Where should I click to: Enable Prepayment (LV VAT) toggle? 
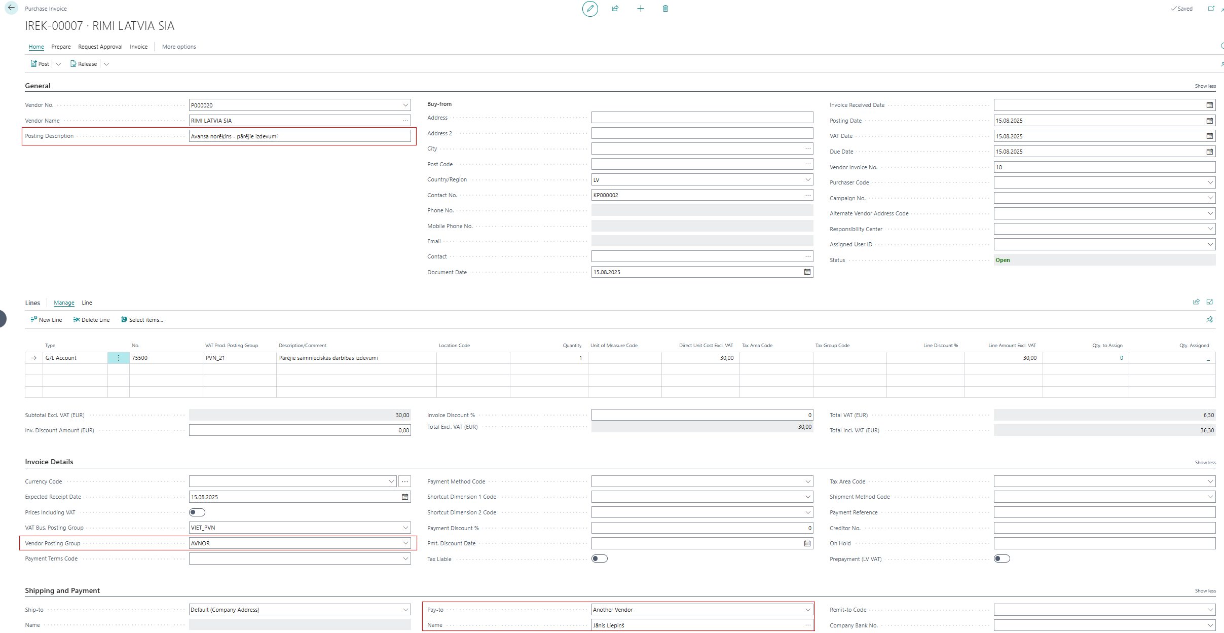[1002, 558]
